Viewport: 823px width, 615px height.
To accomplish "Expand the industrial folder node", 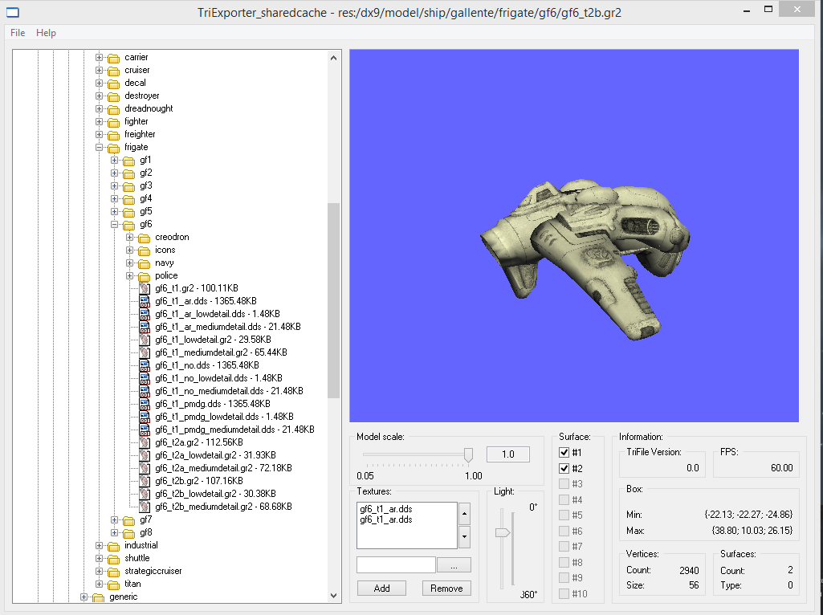I will click(x=99, y=546).
